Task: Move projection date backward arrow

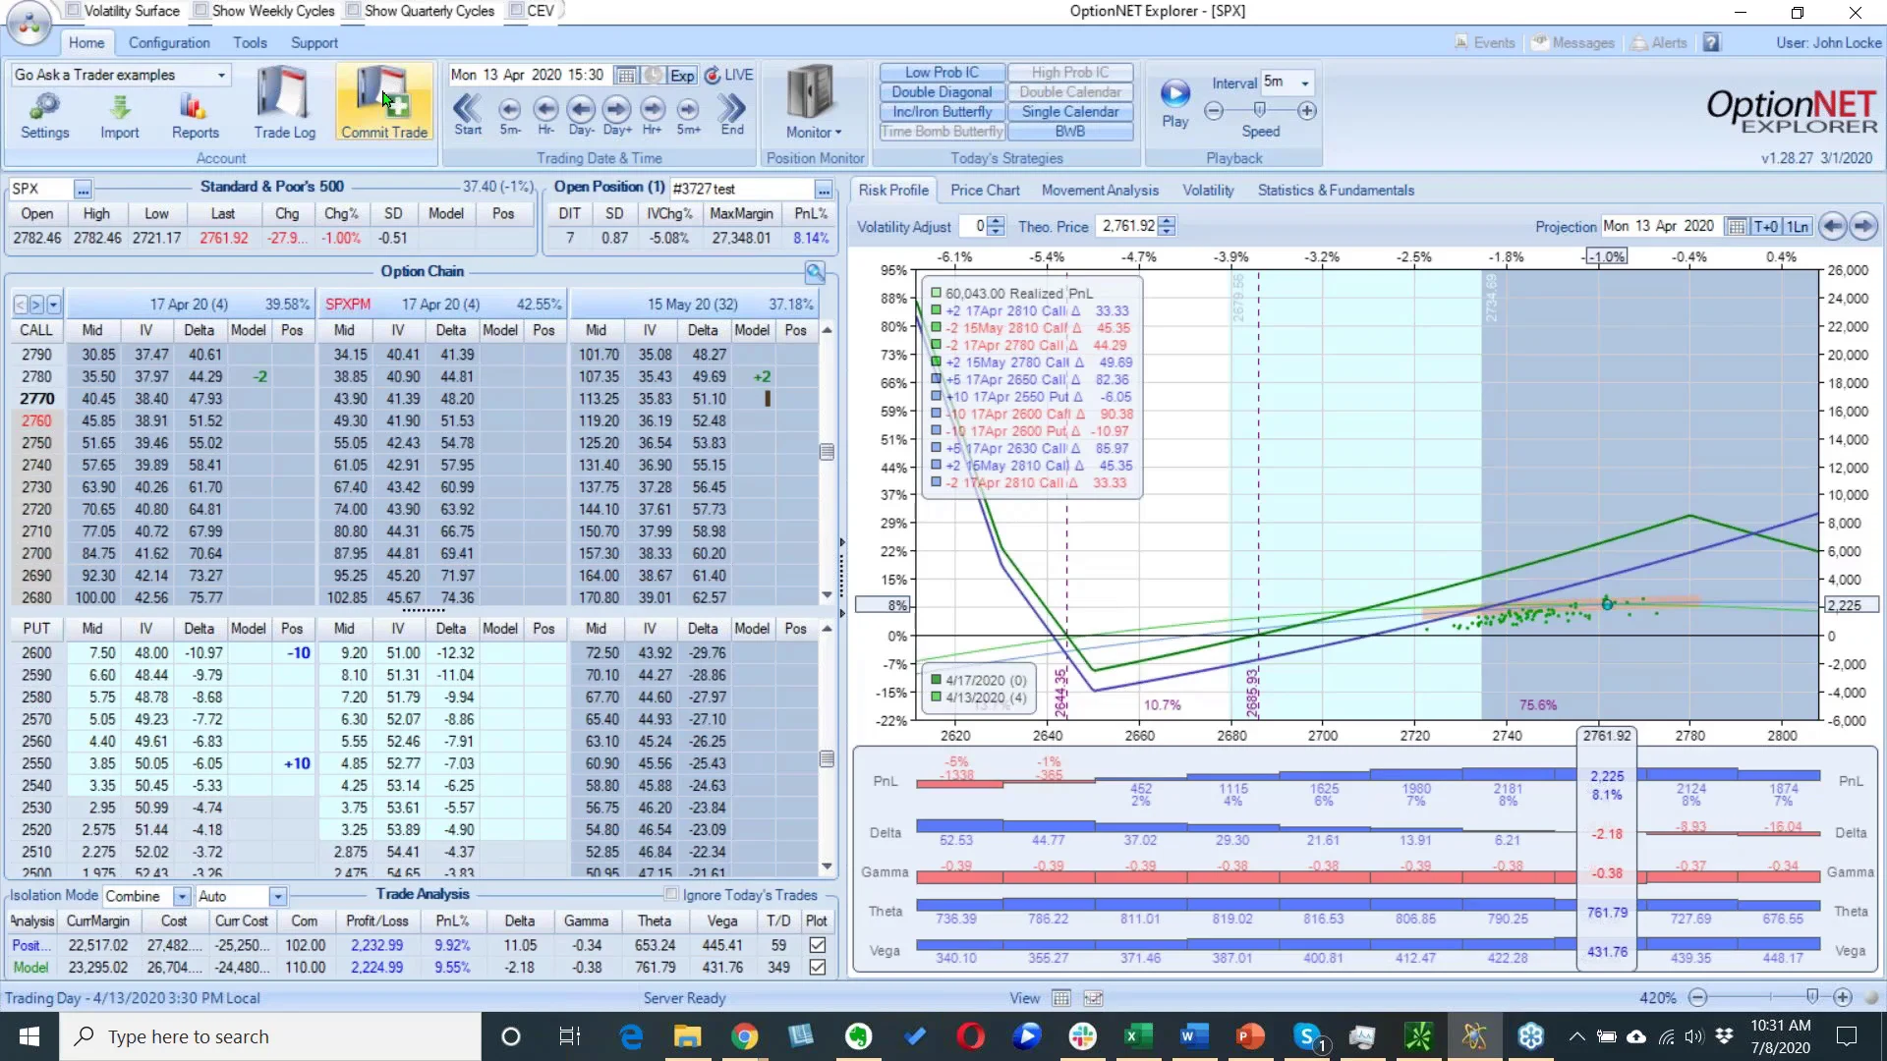Action: [x=1833, y=227]
